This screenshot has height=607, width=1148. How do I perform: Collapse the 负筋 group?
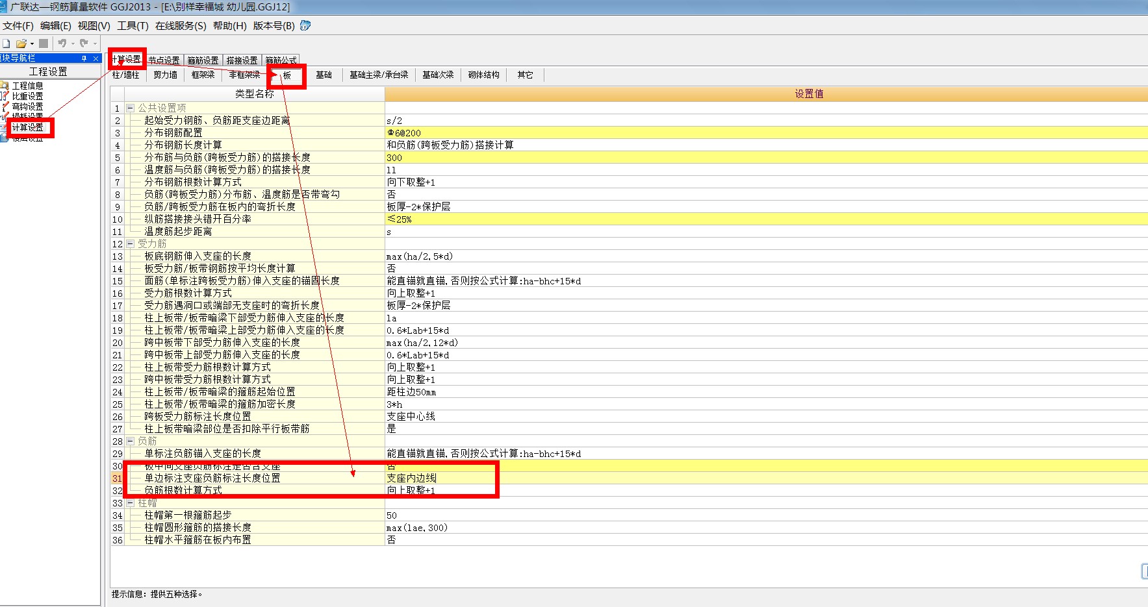(130, 441)
